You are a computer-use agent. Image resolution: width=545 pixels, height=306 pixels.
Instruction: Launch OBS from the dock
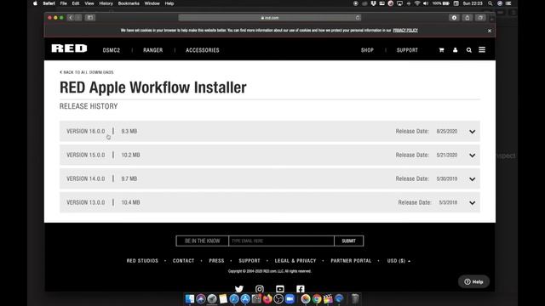click(x=278, y=298)
